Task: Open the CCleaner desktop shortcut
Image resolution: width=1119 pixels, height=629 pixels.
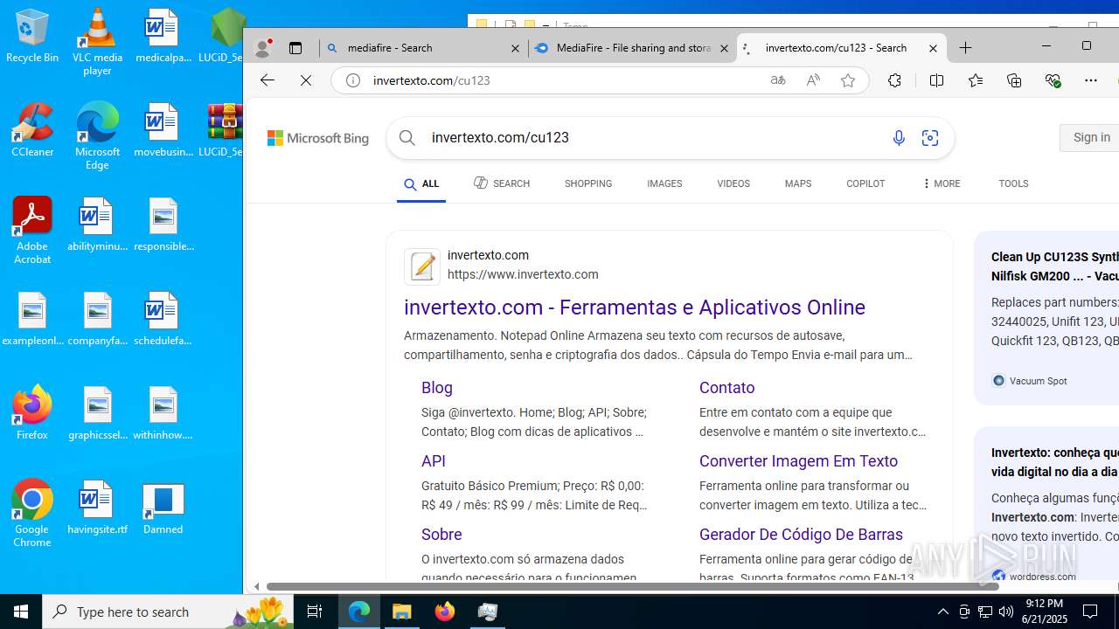Action: pos(32,129)
